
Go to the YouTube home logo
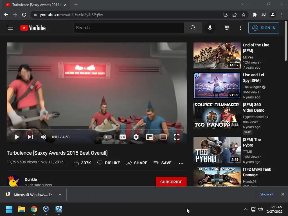[x=33, y=28]
